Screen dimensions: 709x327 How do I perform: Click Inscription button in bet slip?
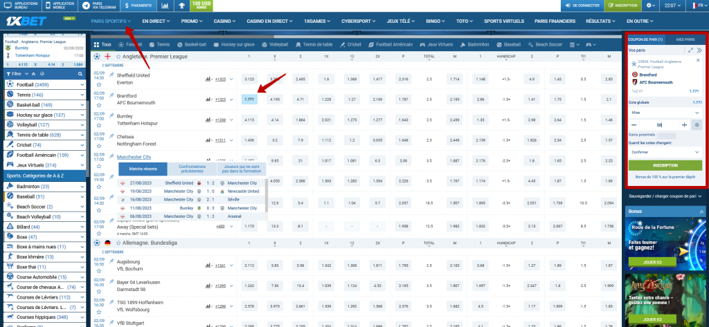pos(665,165)
